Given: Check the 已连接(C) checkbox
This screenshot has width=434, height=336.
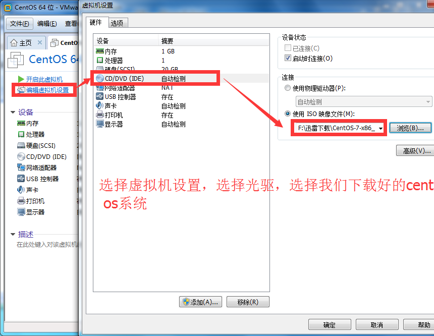Looking at the screenshot, I should (288, 48).
